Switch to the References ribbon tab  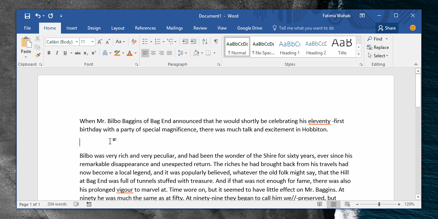click(145, 28)
